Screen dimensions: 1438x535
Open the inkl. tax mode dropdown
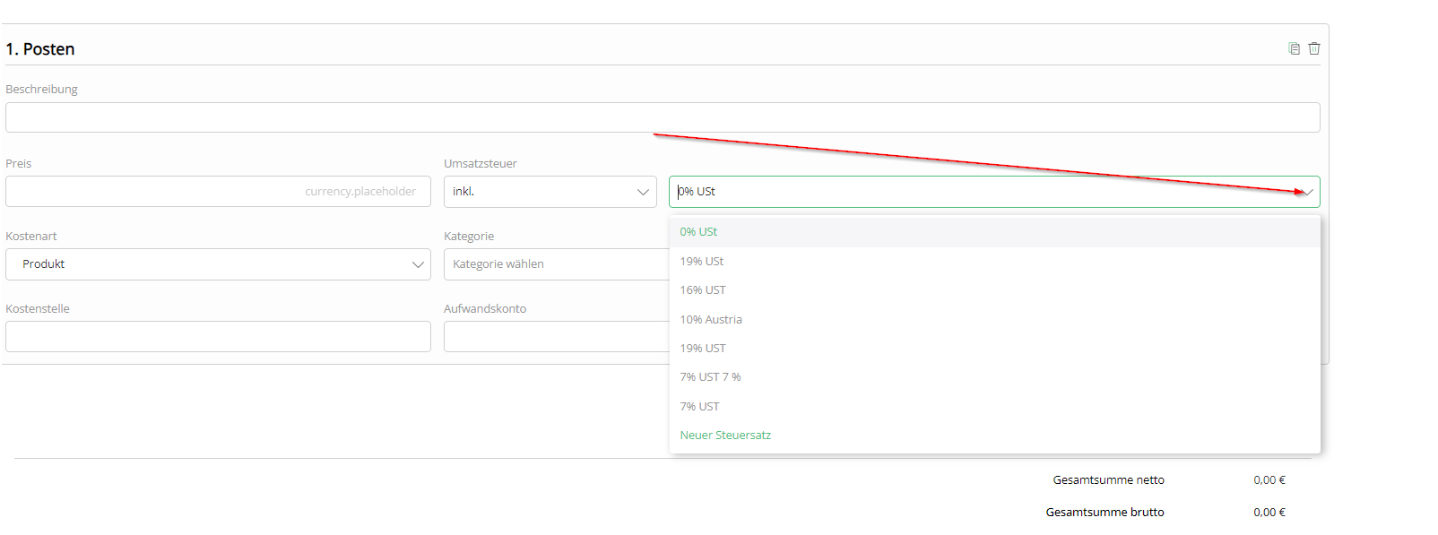tap(550, 192)
